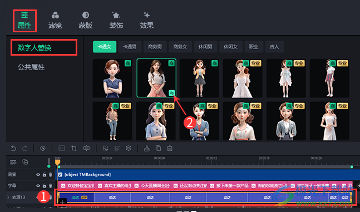Click the add track duplicate icon
This screenshot has width=360, height=212.
coord(25,162)
